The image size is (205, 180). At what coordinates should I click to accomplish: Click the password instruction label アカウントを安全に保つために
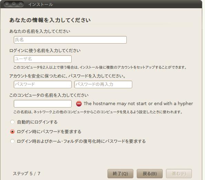tap(68, 76)
